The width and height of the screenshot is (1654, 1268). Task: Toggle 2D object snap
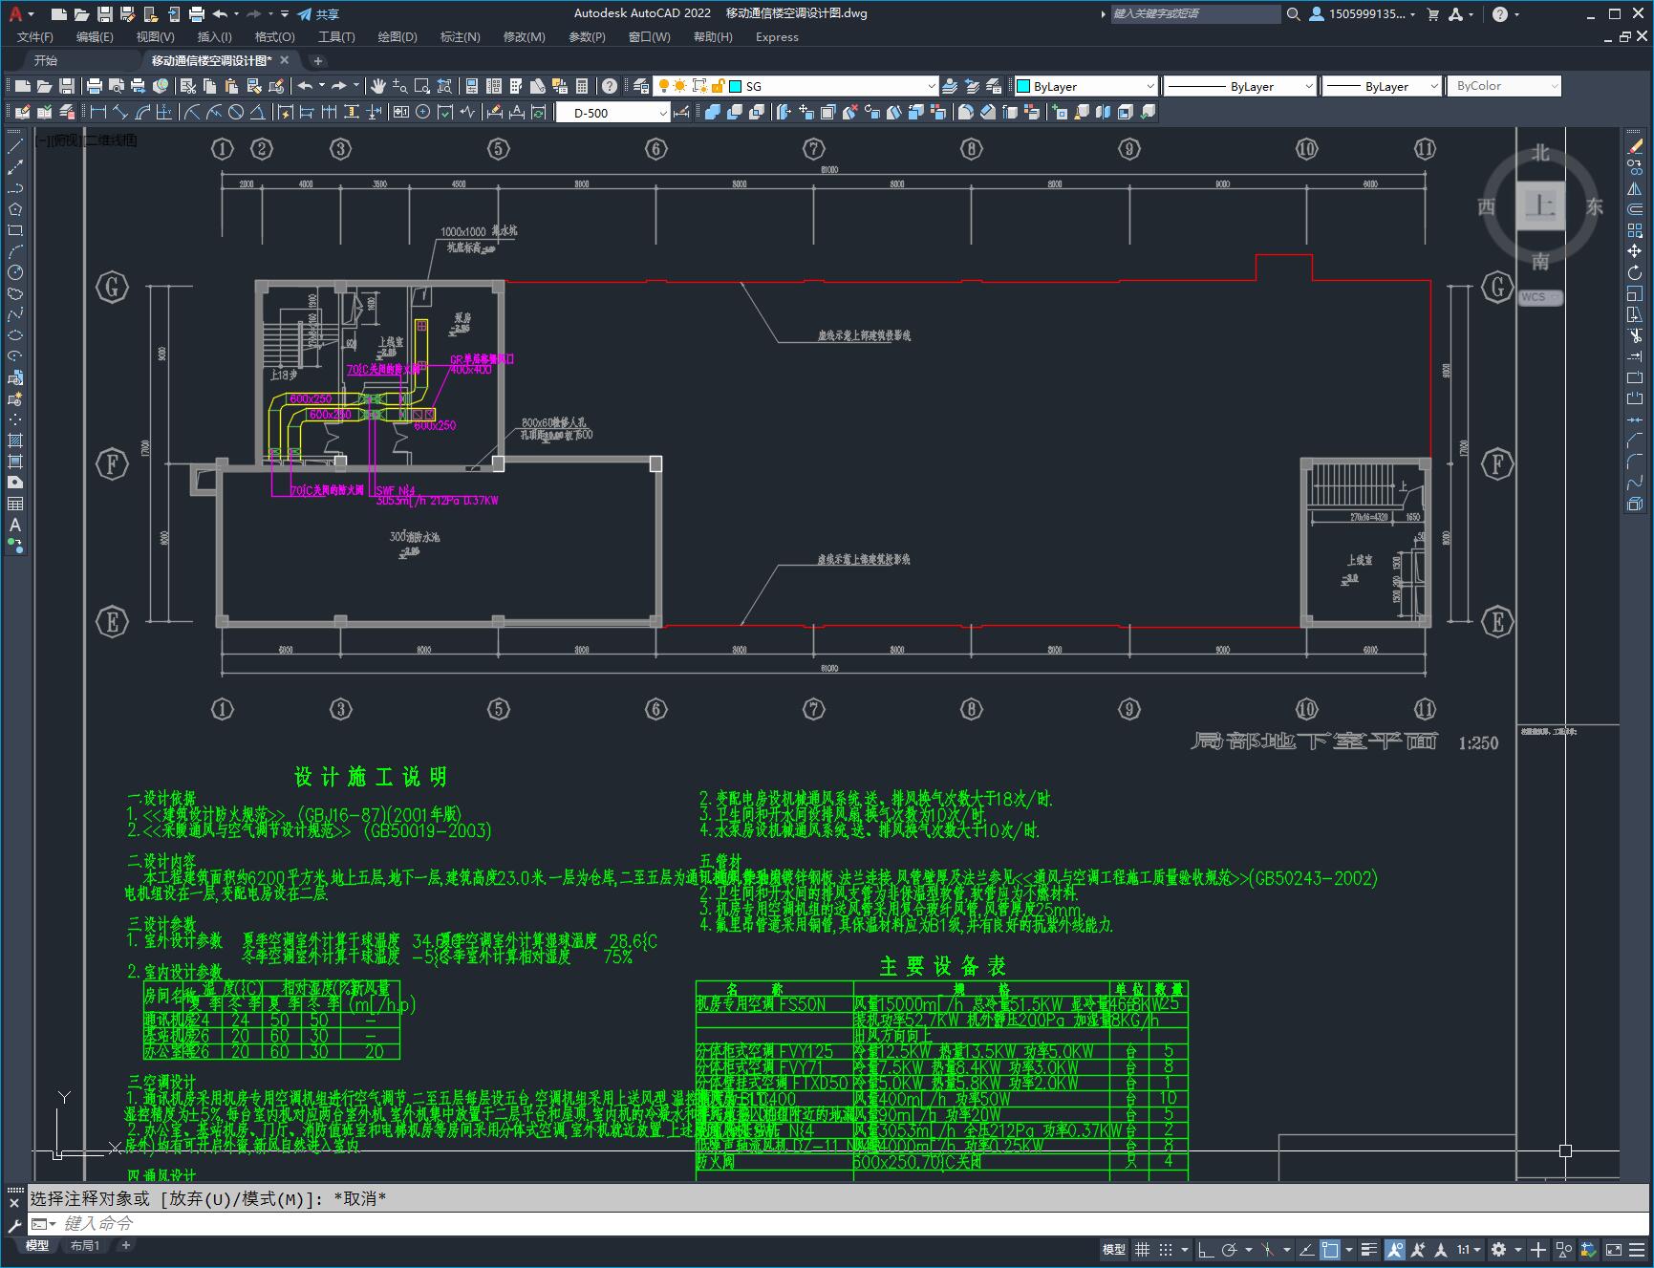click(1330, 1249)
